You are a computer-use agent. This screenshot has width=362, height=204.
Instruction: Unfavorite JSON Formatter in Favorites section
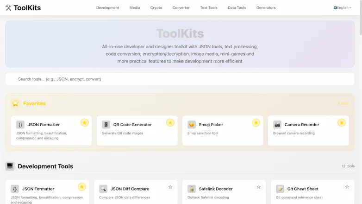coord(85,122)
